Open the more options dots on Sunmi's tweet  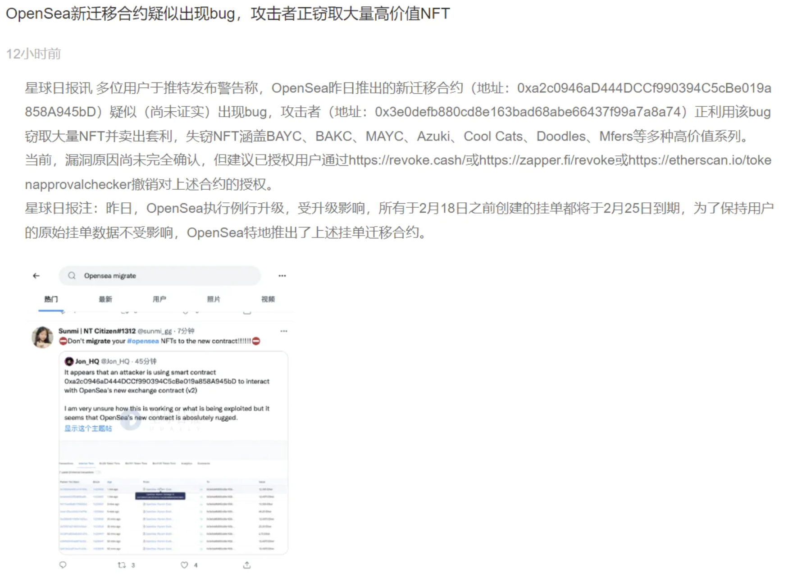(284, 331)
